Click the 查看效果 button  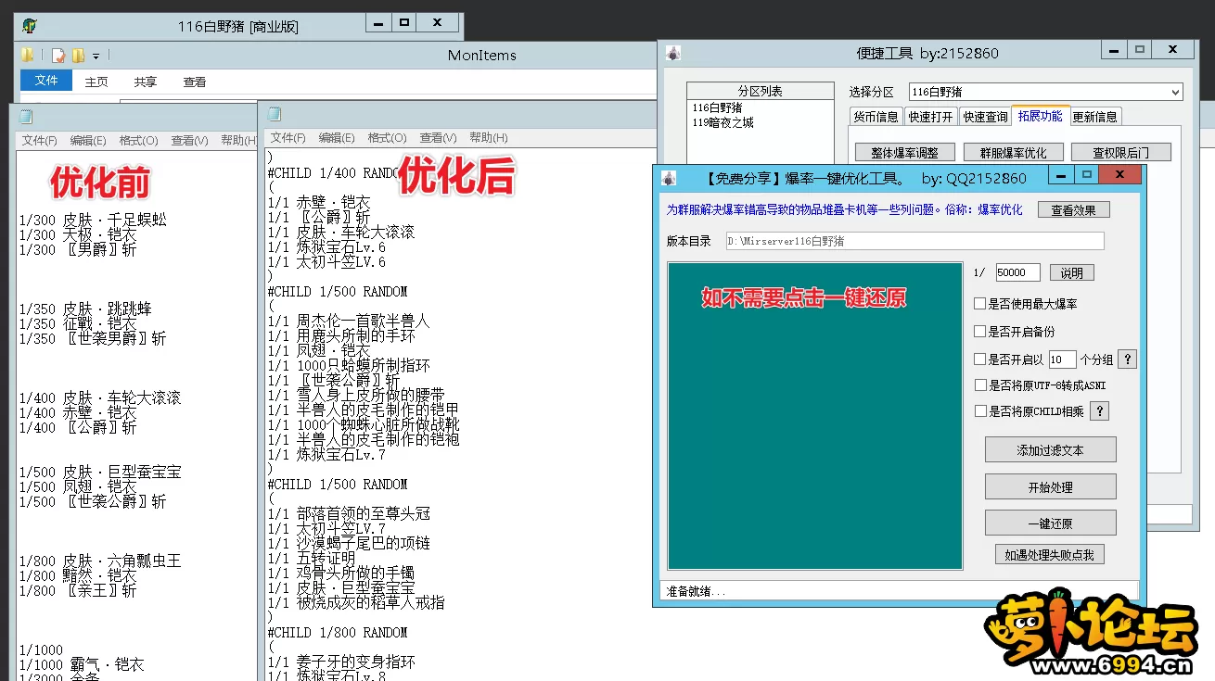tap(1073, 209)
